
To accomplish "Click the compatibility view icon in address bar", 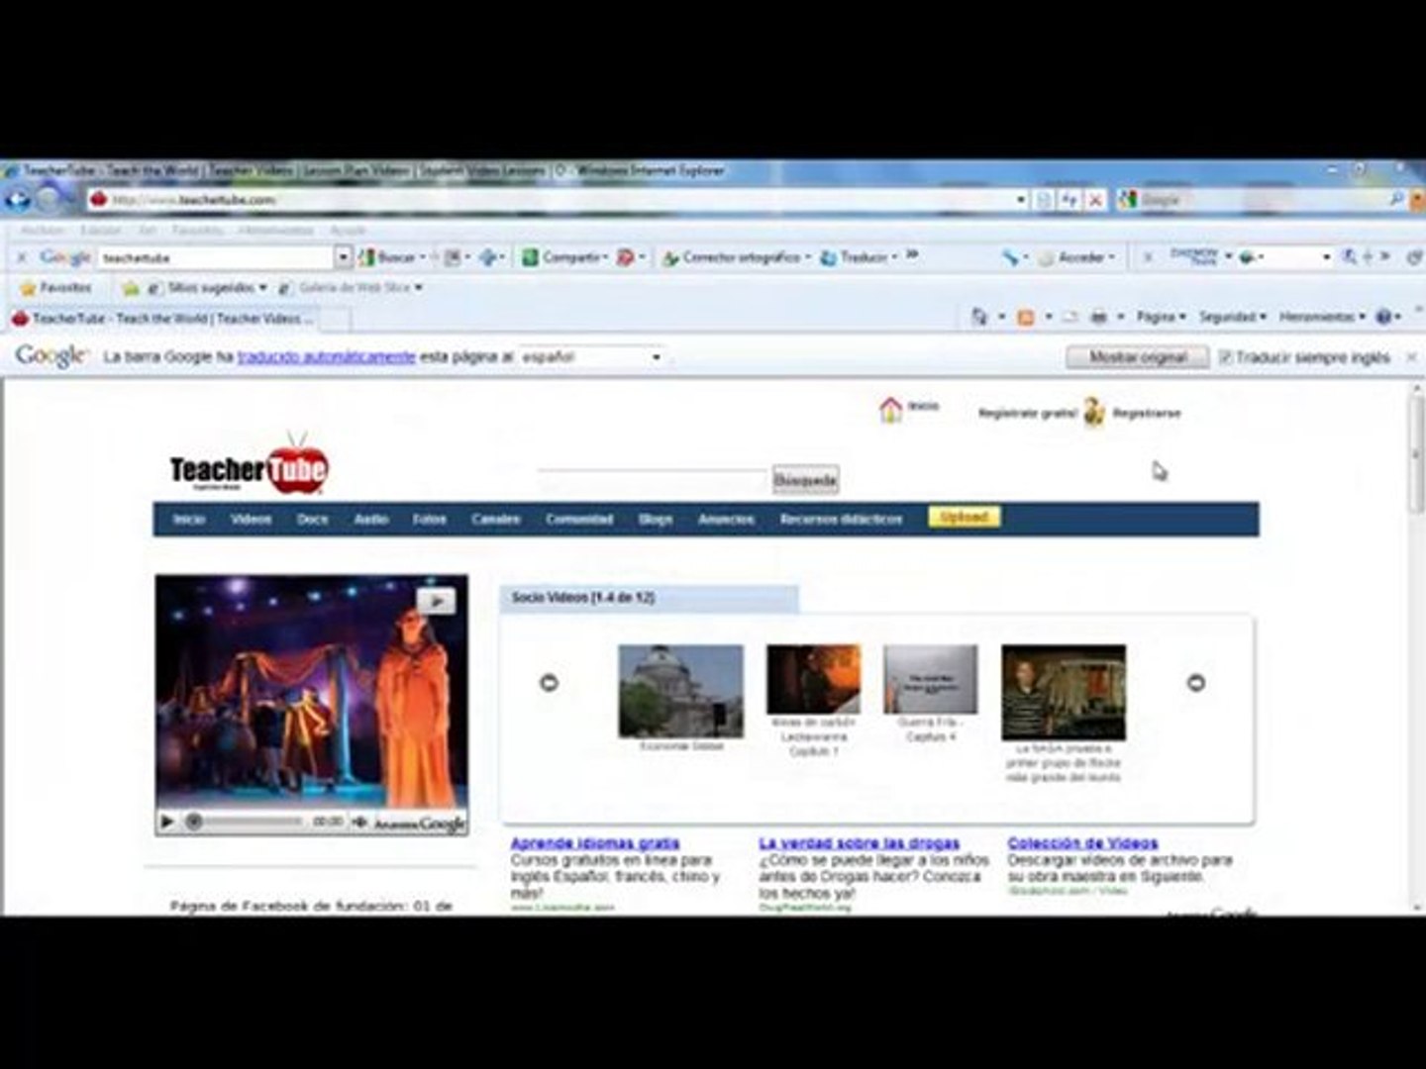I will tap(1045, 200).
